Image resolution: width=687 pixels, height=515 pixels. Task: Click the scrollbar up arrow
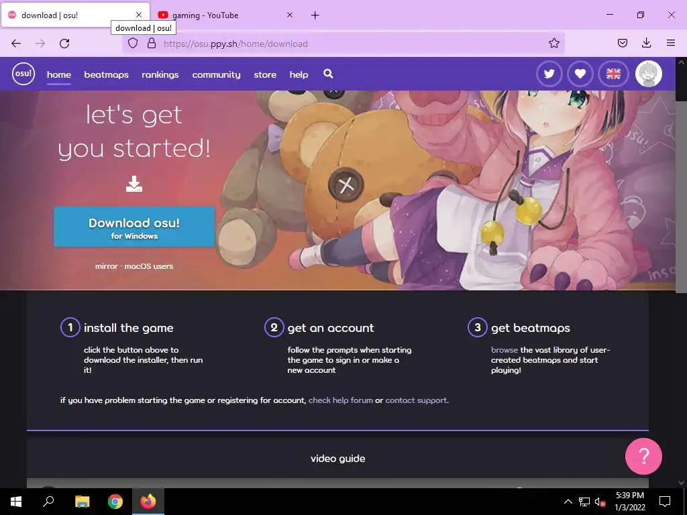(681, 62)
